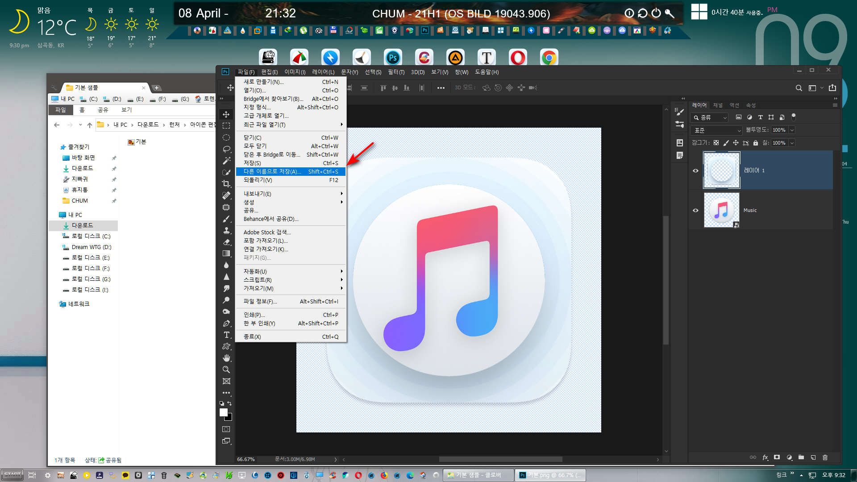The height and width of the screenshot is (482, 857).
Task: Click the Photoshop search icon
Action: pyautogui.click(x=799, y=88)
